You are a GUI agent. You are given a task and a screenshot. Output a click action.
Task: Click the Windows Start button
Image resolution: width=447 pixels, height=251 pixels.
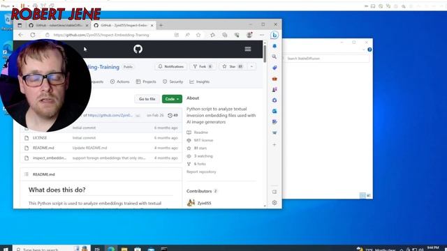point(5,249)
